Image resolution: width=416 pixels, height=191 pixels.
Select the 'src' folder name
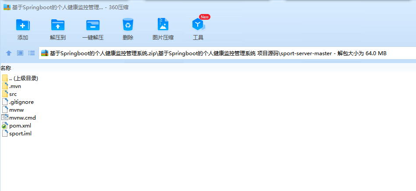(13, 94)
